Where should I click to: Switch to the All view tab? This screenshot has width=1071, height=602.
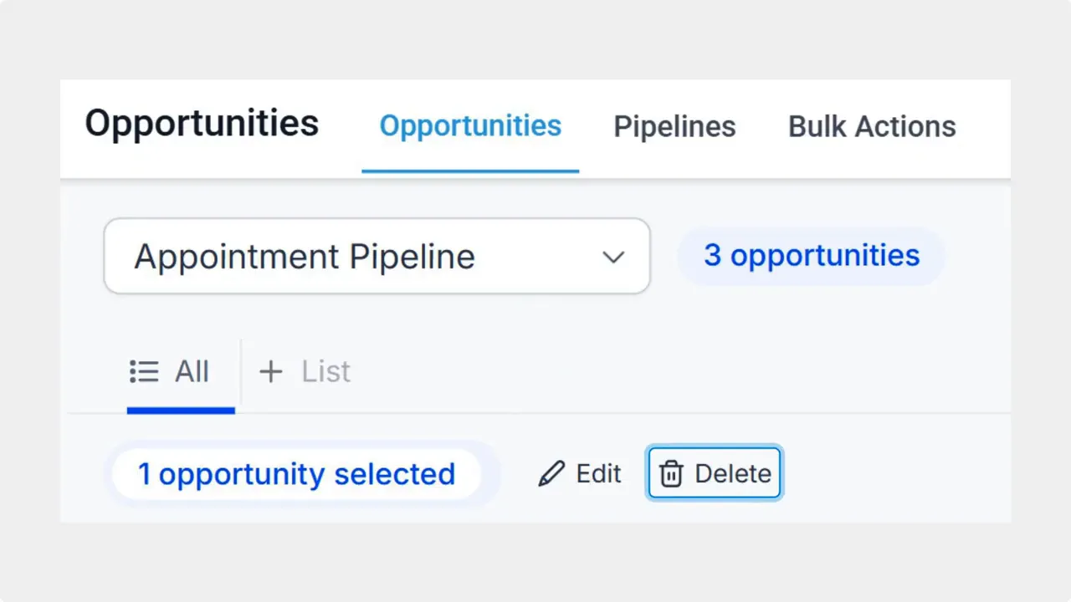point(181,372)
